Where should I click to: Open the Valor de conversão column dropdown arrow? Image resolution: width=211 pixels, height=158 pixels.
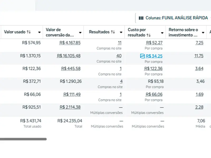[80, 33]
